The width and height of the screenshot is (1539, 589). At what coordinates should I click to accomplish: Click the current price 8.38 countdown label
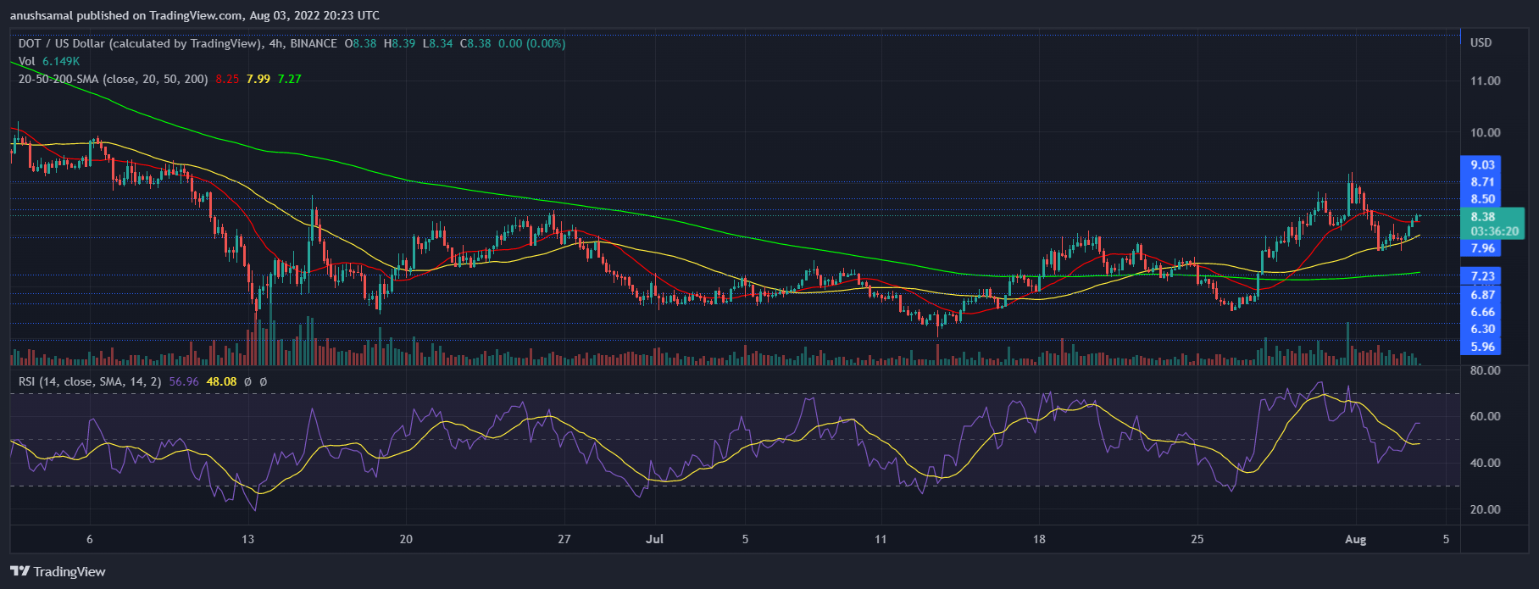coord(1494,224)
